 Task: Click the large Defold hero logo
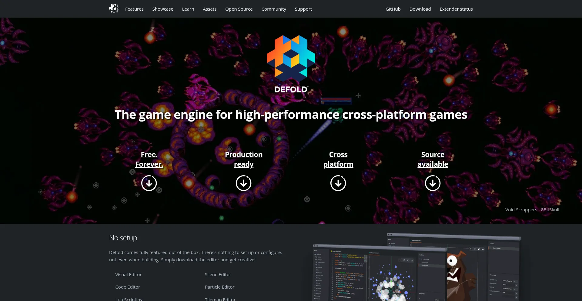click(291, 64)
